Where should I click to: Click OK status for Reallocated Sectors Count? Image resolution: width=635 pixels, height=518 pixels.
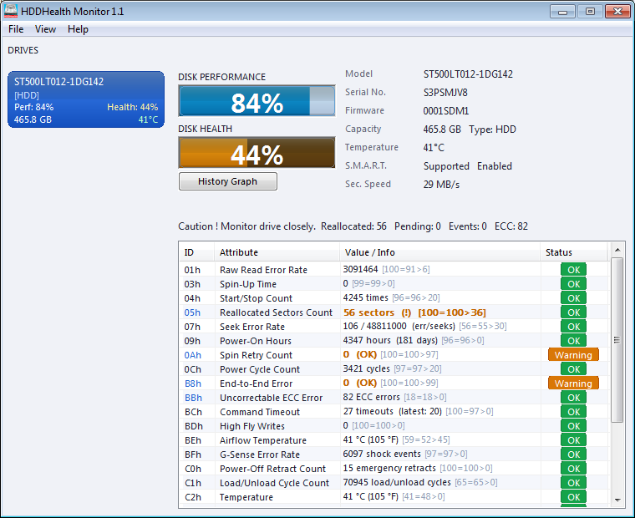pos(573,312)
